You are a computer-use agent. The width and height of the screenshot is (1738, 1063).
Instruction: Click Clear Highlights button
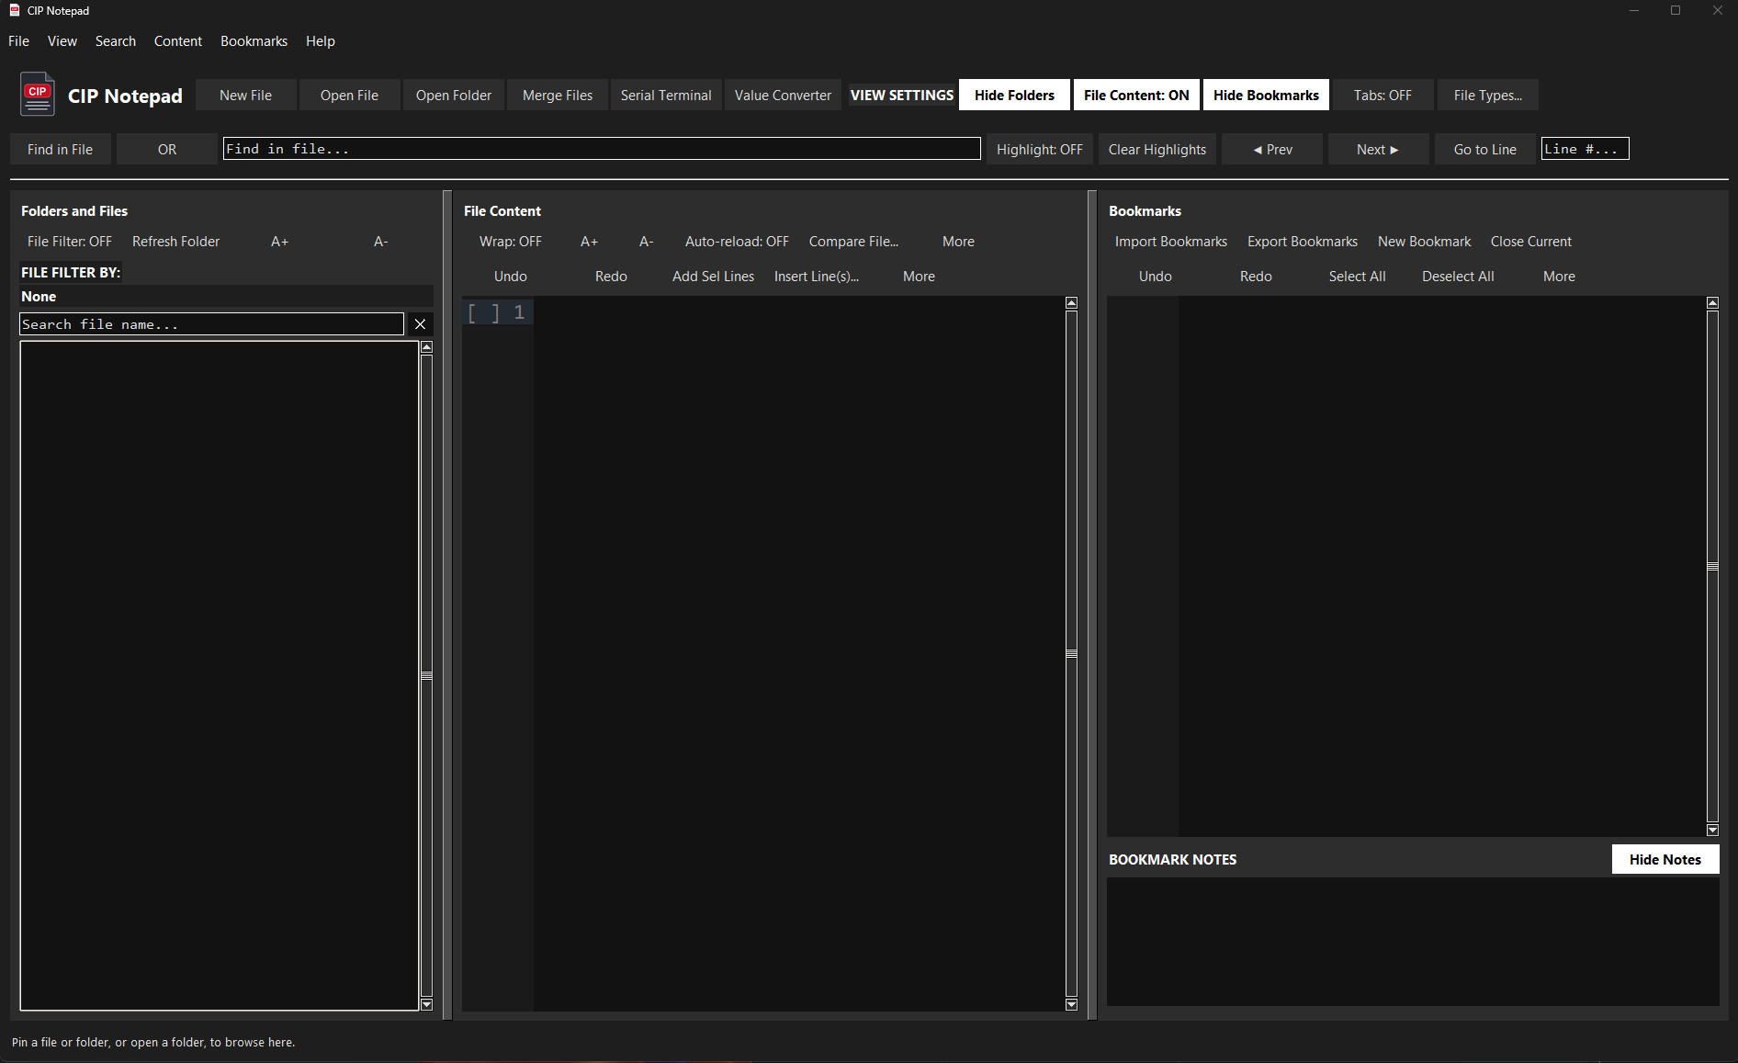(x=1157, y=150)
